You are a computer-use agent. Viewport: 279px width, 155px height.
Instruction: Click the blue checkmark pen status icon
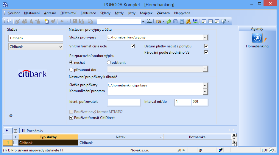pyautogui.click(x=221, y=150)
